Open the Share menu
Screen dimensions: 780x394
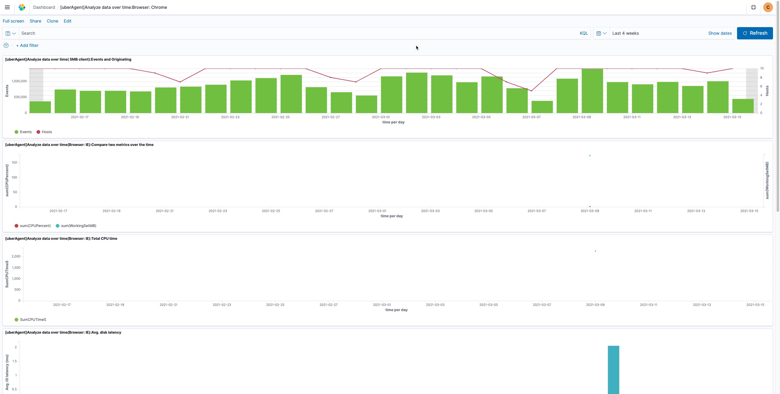tap(35, 21)
